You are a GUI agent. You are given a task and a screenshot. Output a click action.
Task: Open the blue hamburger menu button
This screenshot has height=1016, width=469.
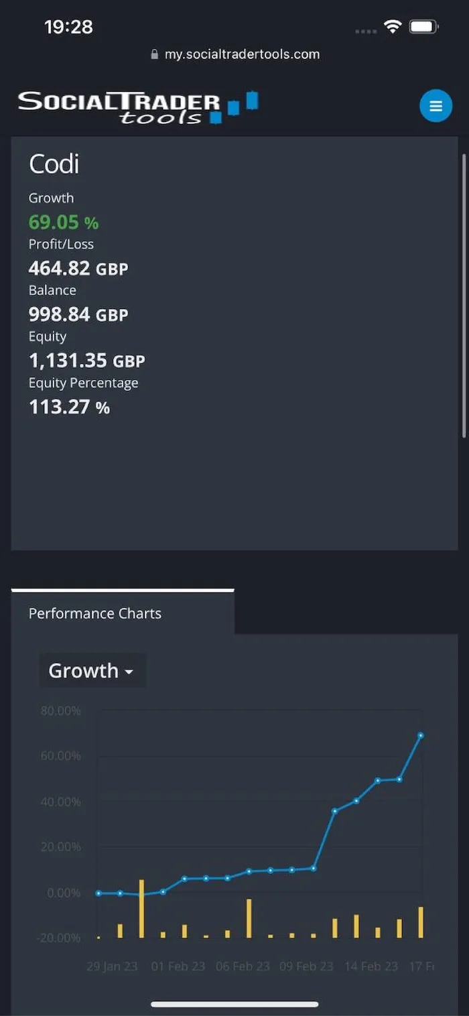[436, 106]
